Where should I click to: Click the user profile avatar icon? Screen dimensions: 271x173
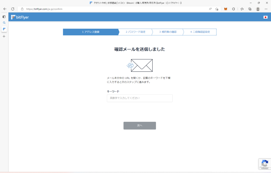258,9
